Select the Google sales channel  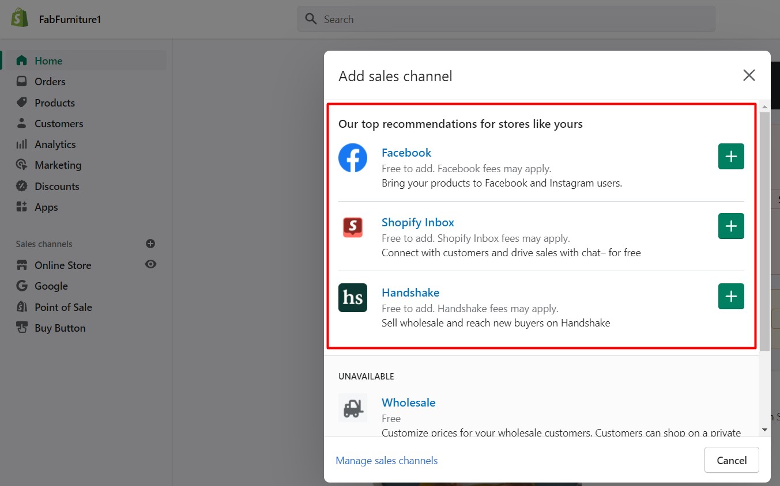point(21,286)
